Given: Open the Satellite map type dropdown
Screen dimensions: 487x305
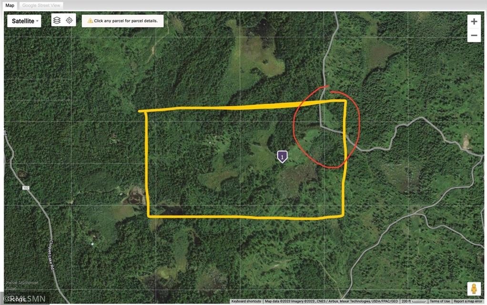Looking at the screenshot, I should click(24, 21).
